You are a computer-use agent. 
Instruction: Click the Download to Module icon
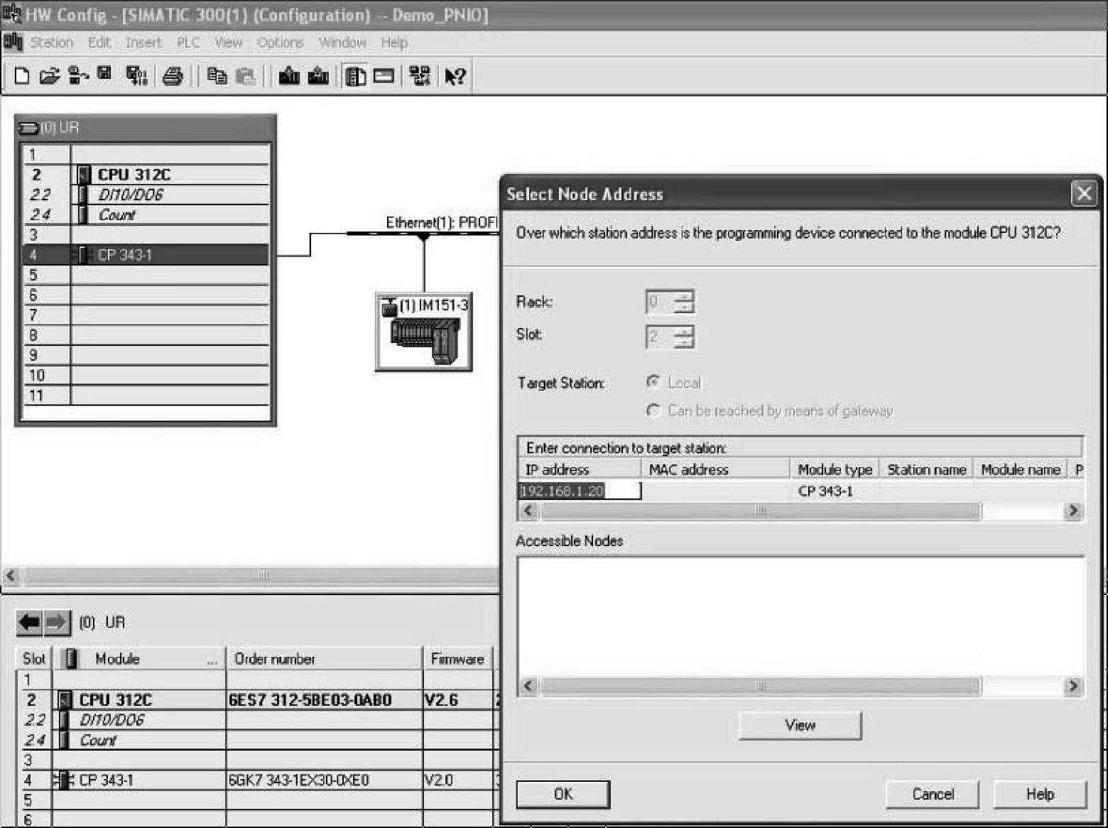click(x=288, y=75)
